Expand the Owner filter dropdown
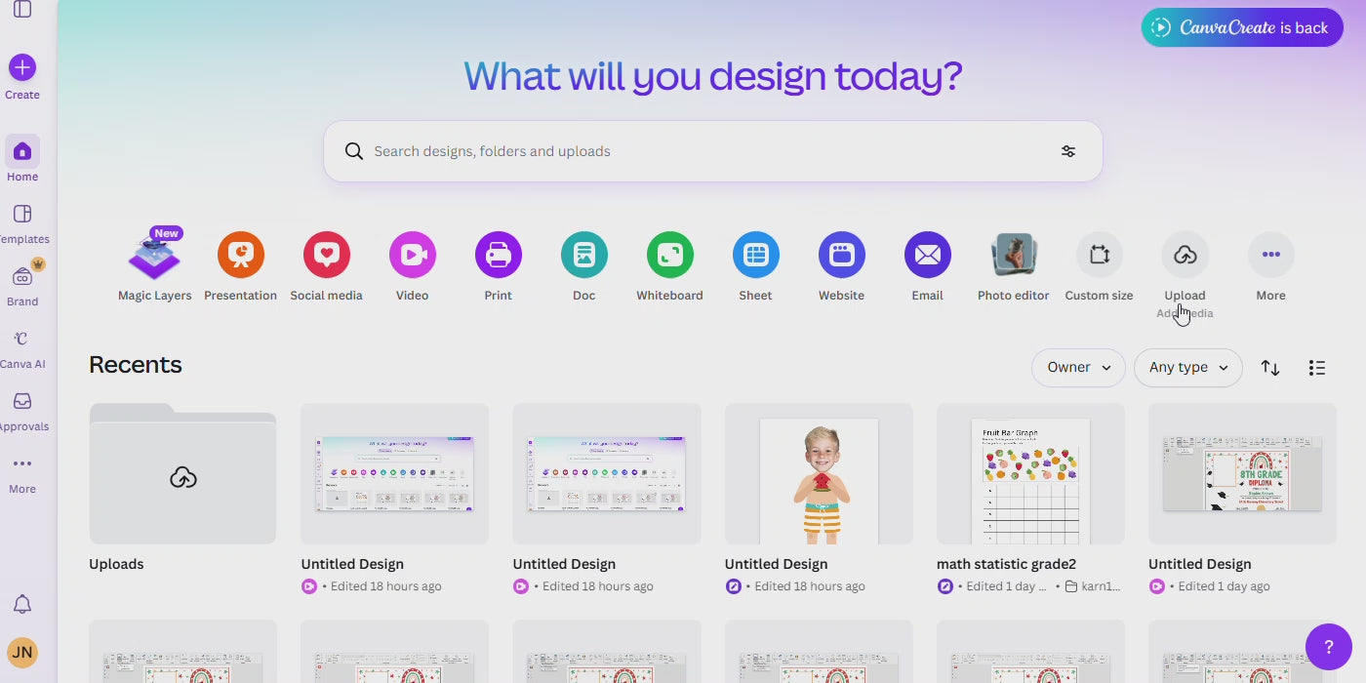The height and width of the screenshot is (683, 1366). pos(1078,368)
